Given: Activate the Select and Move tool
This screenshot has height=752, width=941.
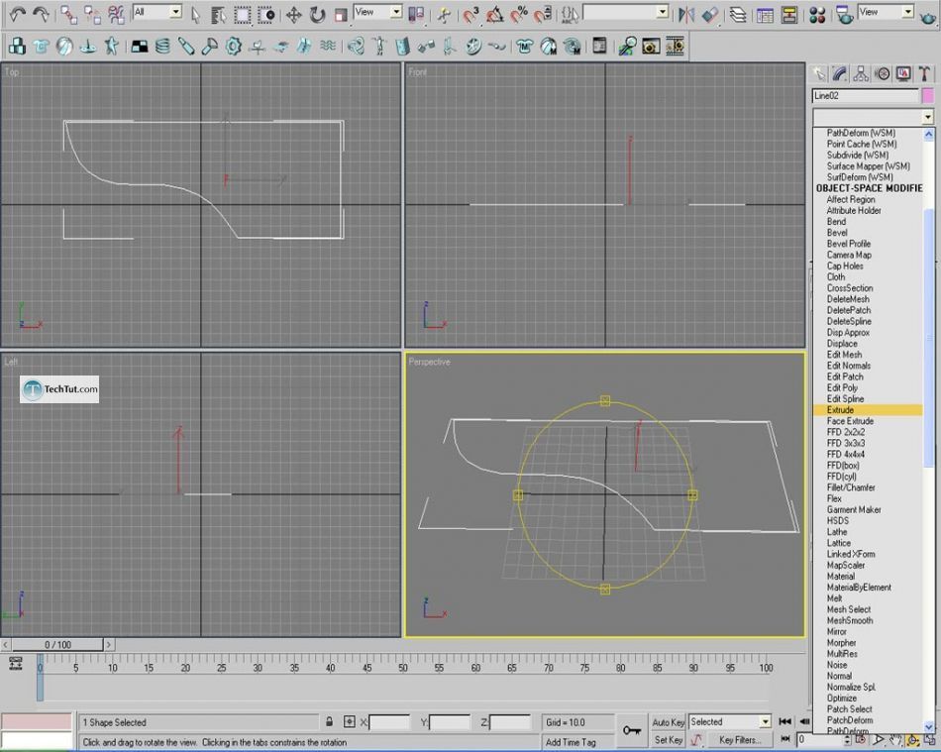Looking at the screenshot, I should (x=293, y=15).
